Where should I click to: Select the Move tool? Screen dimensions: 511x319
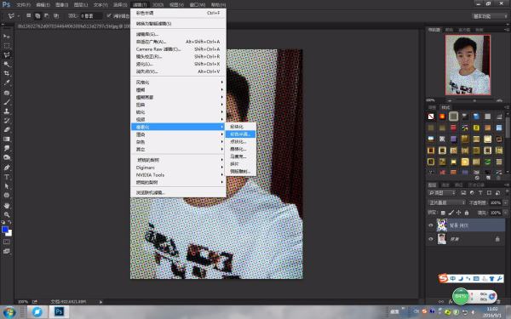tap(7, 36)
